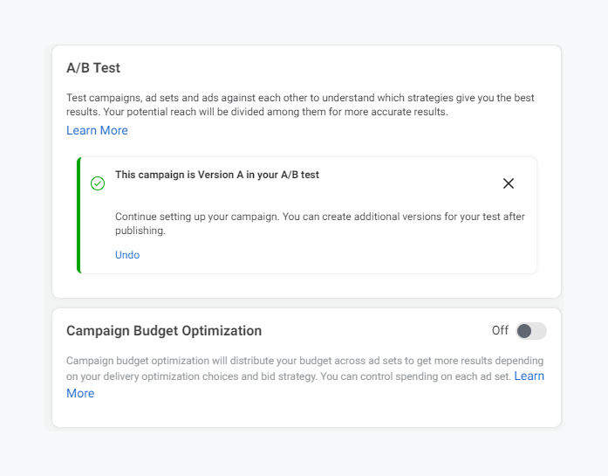Click the gray page background above the A/B Test card
This screenshot has width=608, height=476.
(x=305, y=22)
